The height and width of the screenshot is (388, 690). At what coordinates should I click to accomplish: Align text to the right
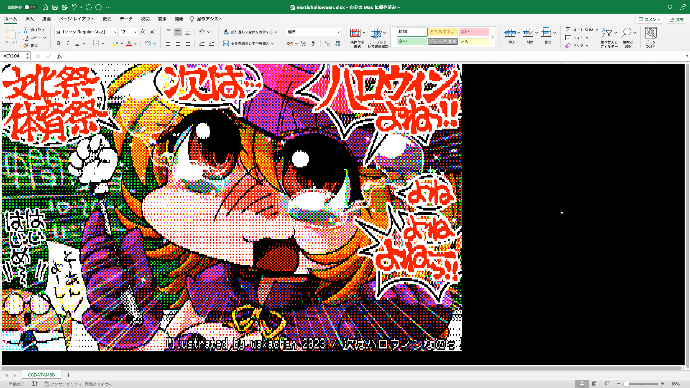click(x=187, y=43)
